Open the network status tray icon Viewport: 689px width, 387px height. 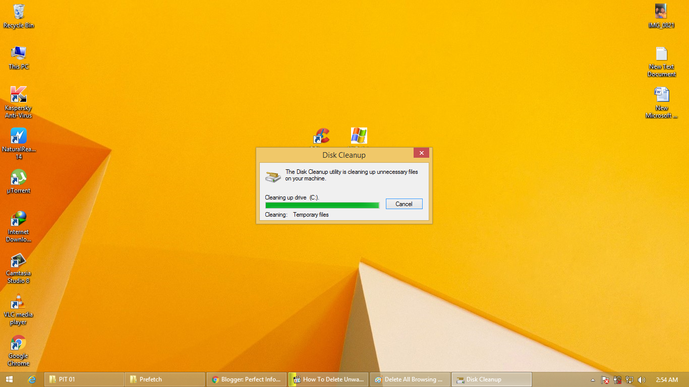point(629,379)
